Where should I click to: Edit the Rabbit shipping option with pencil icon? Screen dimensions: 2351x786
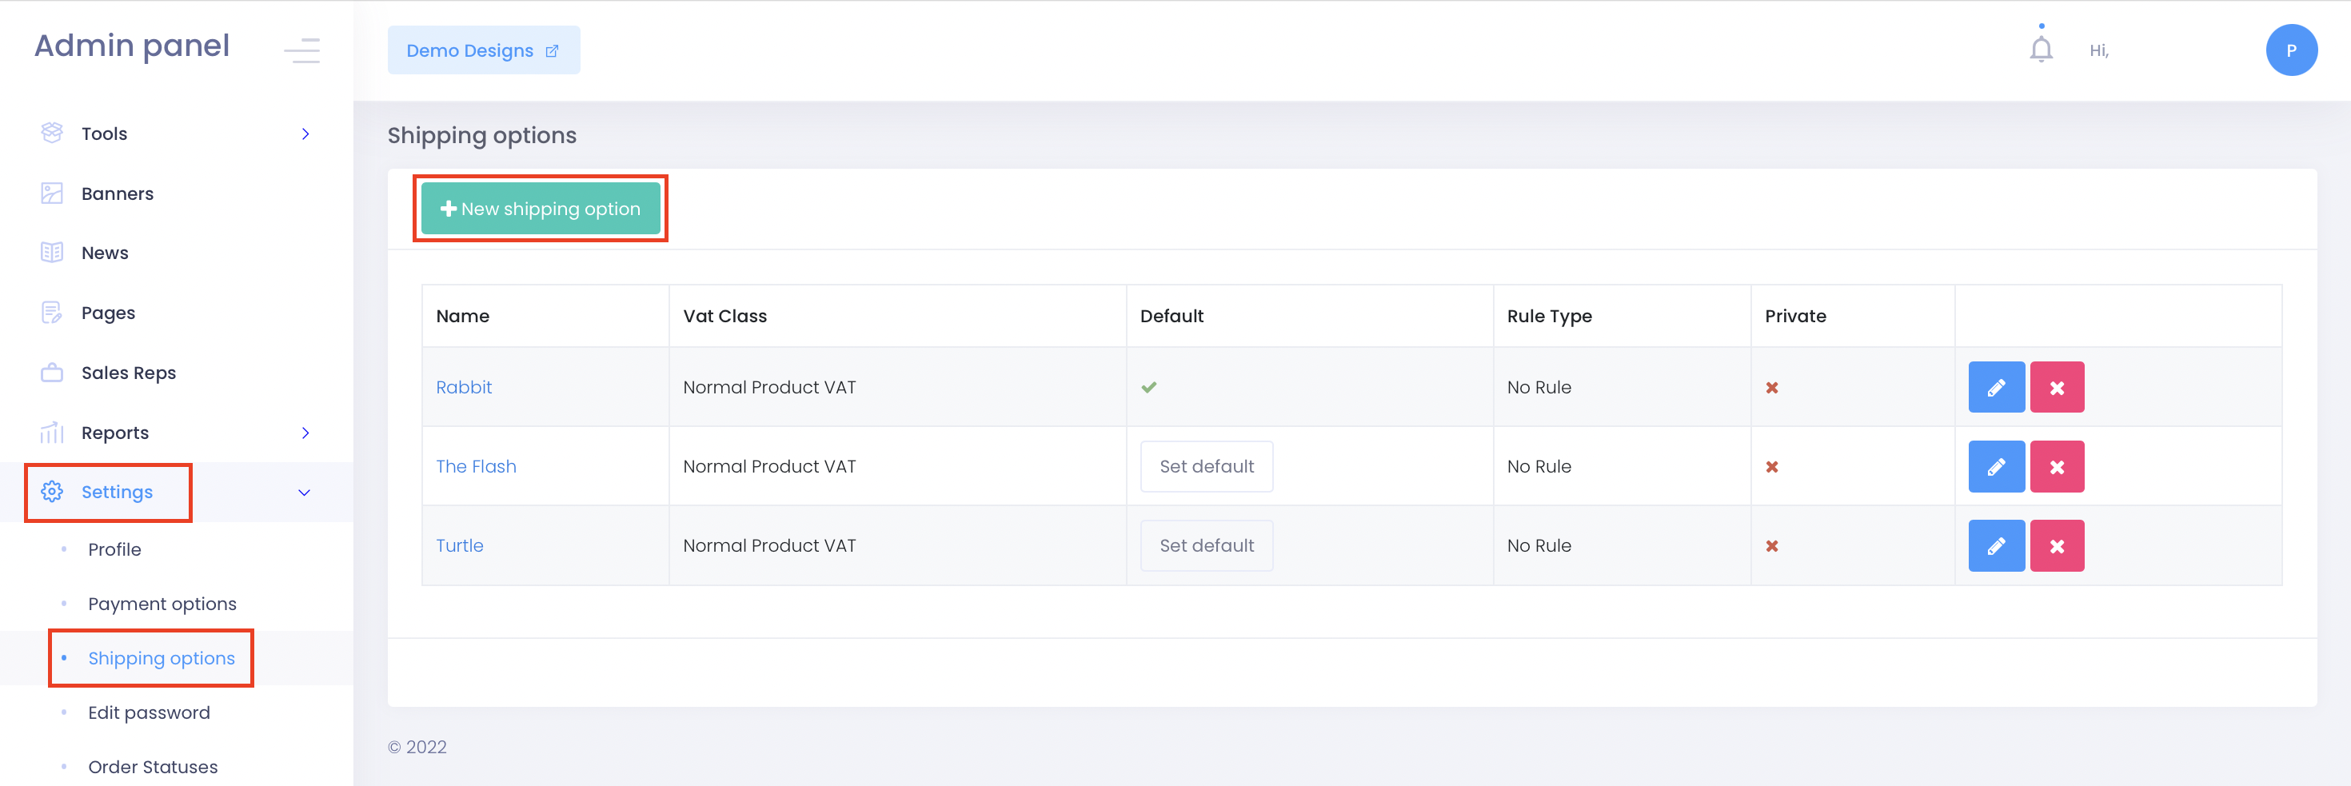point(1997,386)
